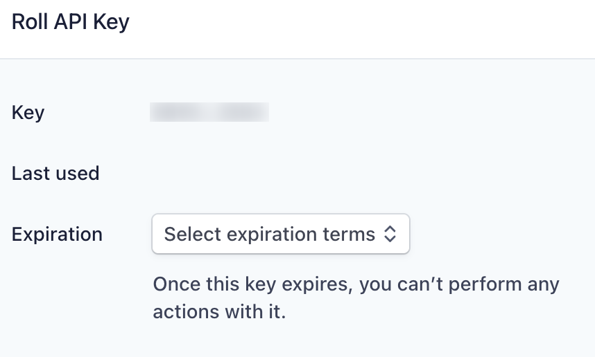Click 'actions with it.' helper text line
The image size is (595, 357).
click(x=219, y=311)
